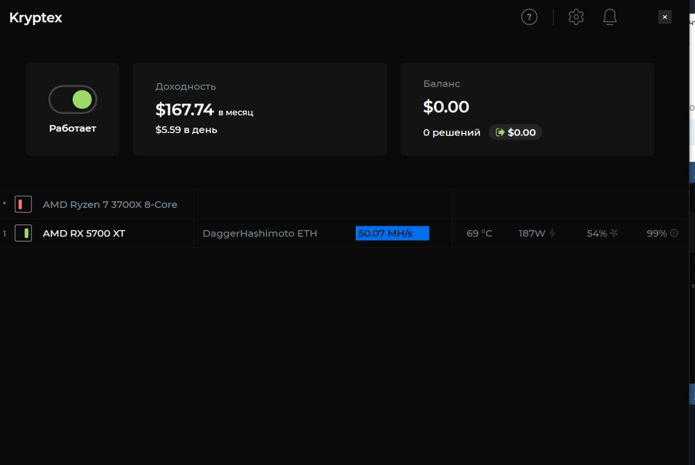
Task: Click the 54% fan speed value
Action: pos(597,233)
